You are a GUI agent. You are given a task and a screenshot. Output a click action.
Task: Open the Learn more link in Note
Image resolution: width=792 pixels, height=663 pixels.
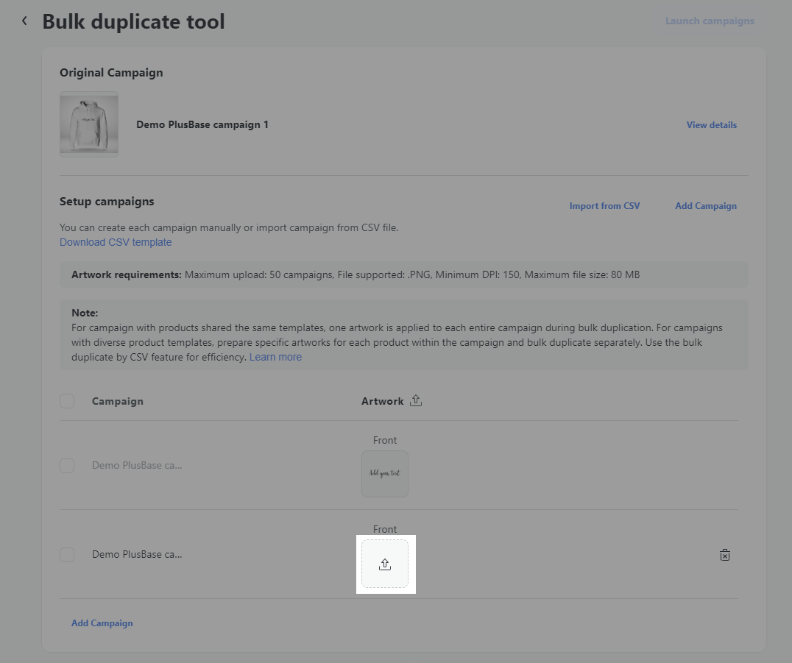pyautogui.click(x=275, y=357)
